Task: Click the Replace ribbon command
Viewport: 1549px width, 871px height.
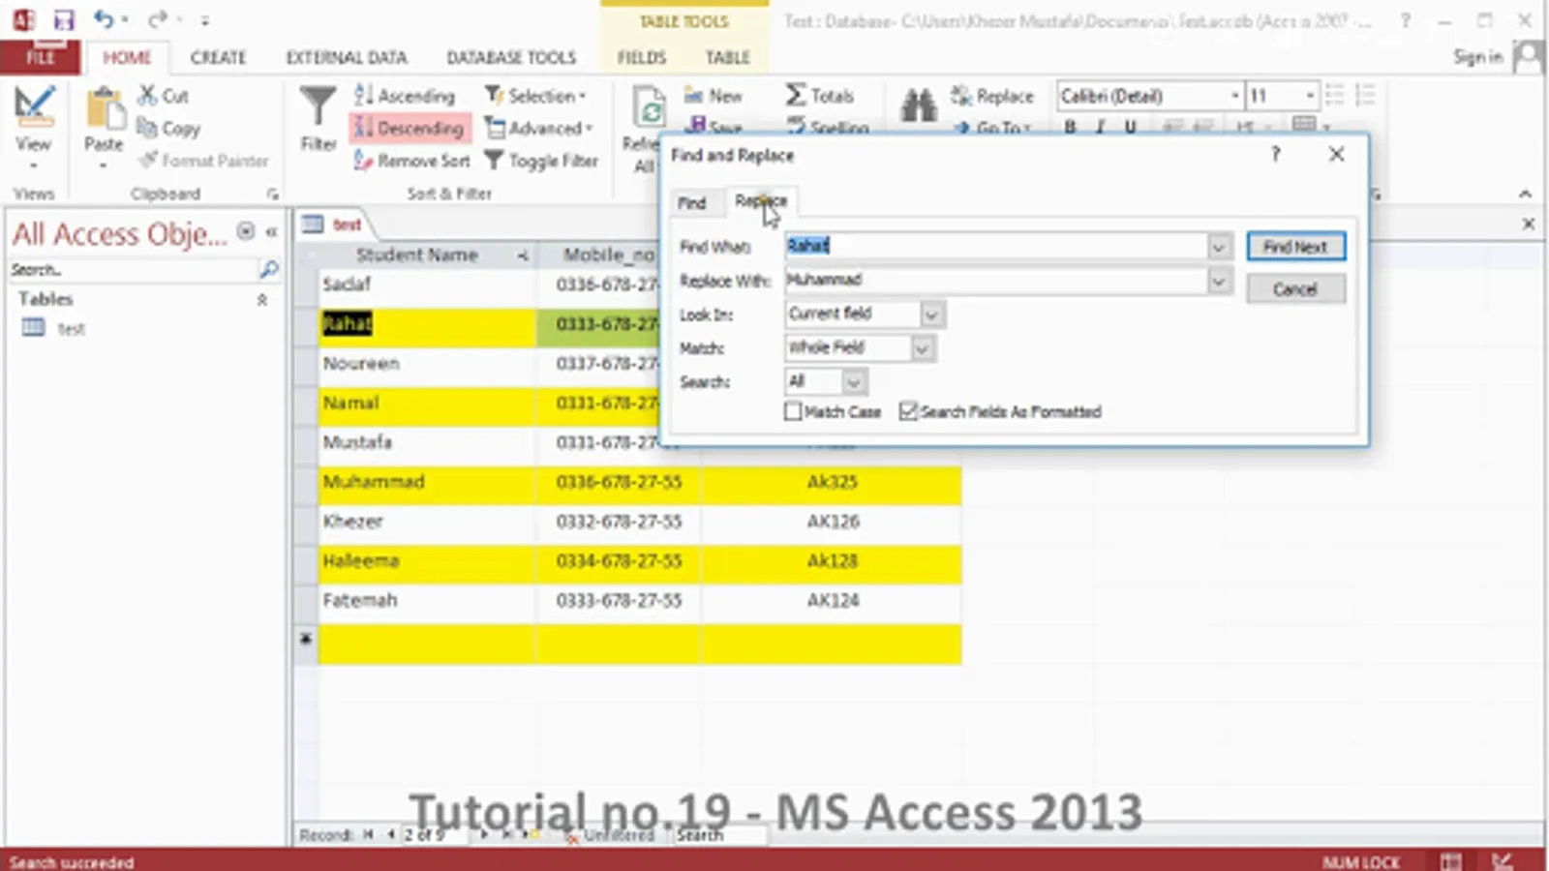Action: click(992, 96)
